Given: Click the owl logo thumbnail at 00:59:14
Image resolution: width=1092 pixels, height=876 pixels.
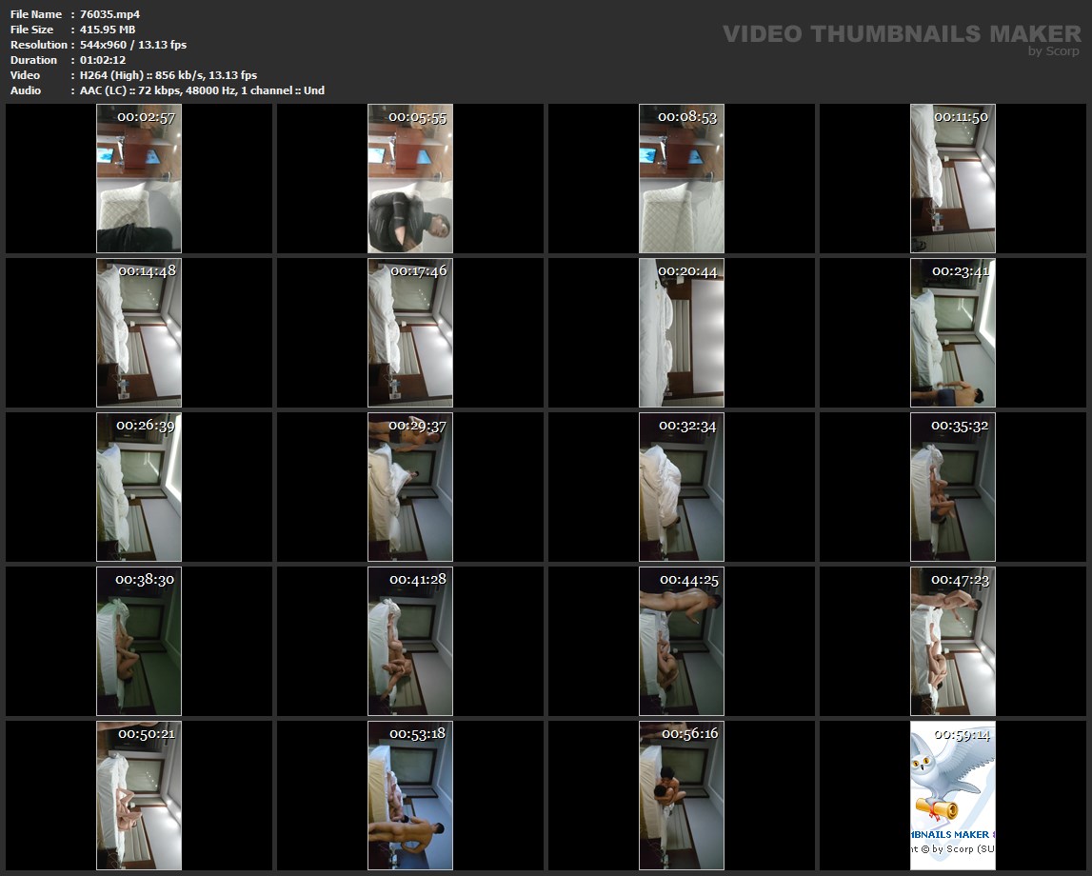Looking at the screenshot, I should point(952,795).
